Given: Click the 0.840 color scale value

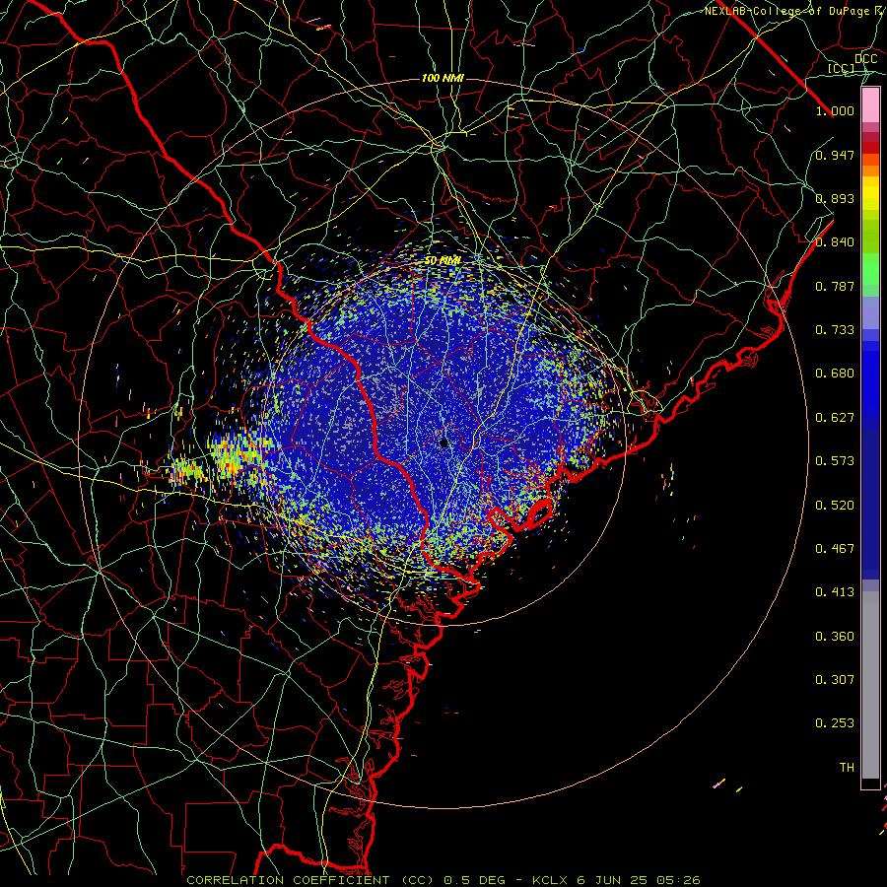Looking at the screenshot, I should click(835, 242).
